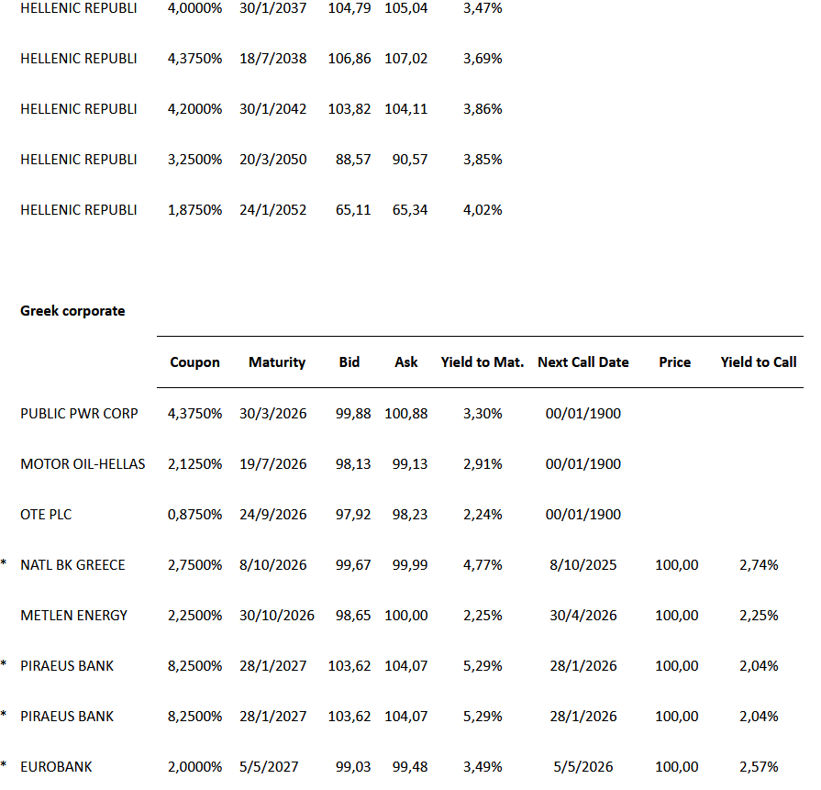Click the Bid column header
Viewport: 821px width, 790px height.
pyautogui.click(x=349, y=362)
